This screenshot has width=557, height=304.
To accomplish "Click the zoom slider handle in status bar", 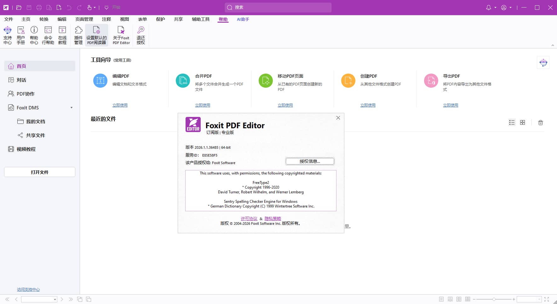I will (x=494, y=299).
